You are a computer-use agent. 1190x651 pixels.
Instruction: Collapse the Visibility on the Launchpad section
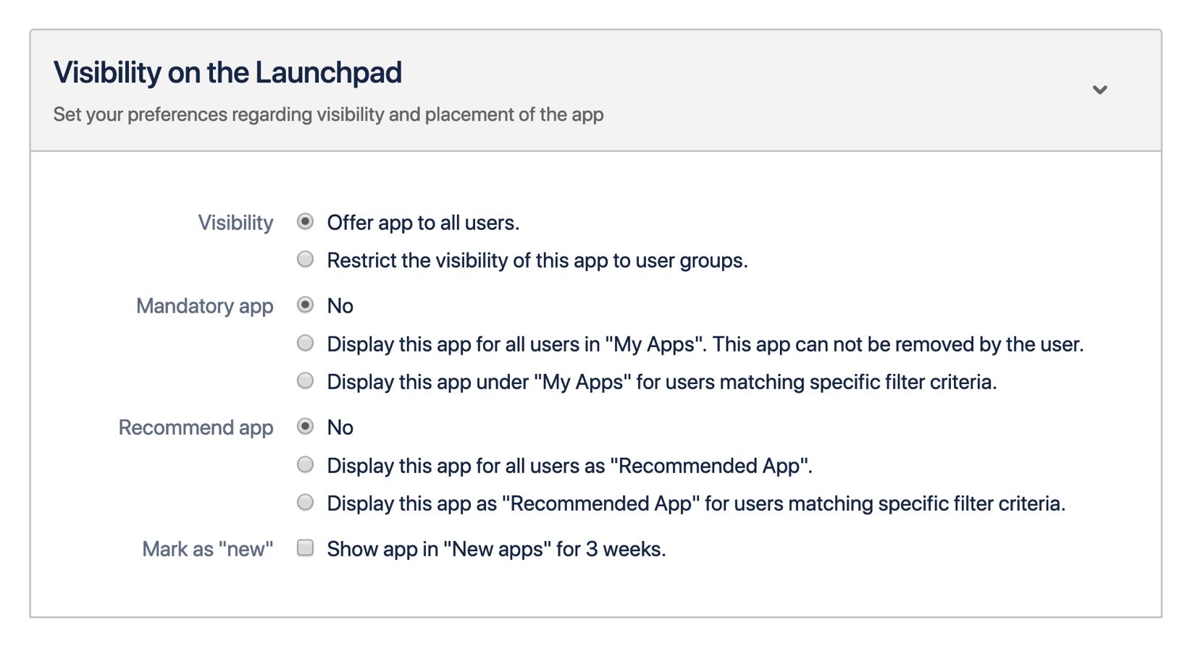[1099, 90]
